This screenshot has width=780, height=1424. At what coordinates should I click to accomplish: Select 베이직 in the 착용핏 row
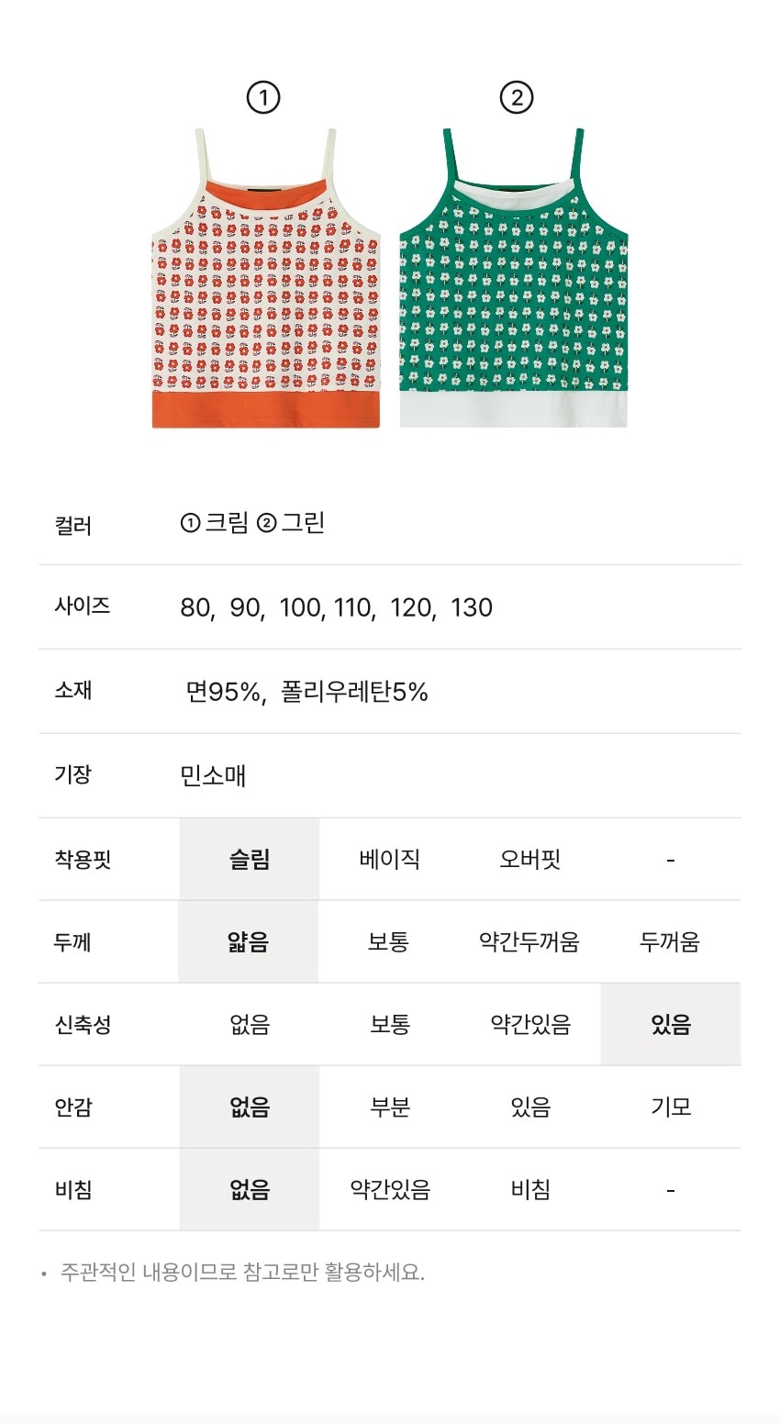click(x=390, y=860)
